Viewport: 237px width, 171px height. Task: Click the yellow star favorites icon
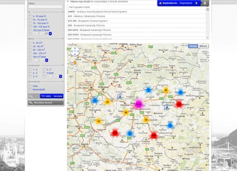pyautogui.click(x=196, y=3)
